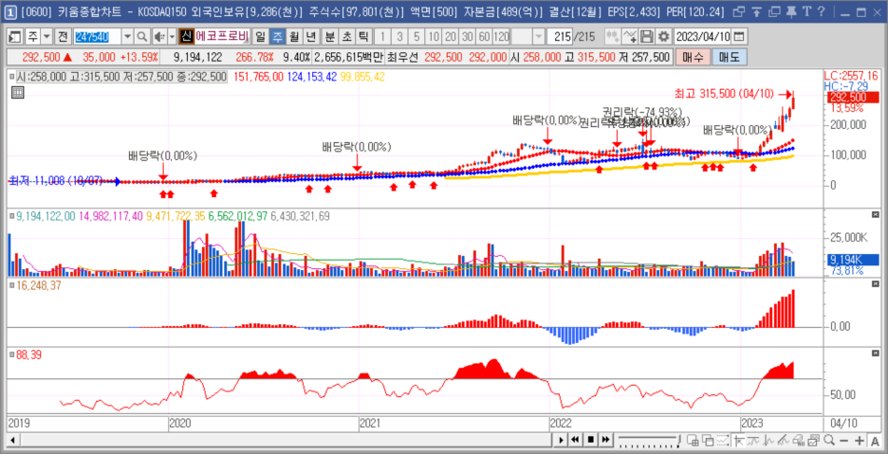Open help question mark icon
The height and width of the screenshot is (454, 888).
(822, 12)
